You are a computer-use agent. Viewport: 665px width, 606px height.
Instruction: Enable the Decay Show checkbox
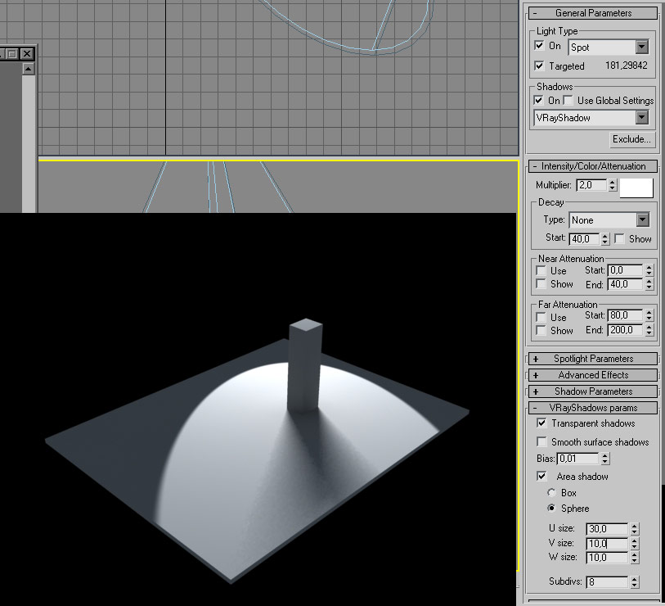[619, 238]
